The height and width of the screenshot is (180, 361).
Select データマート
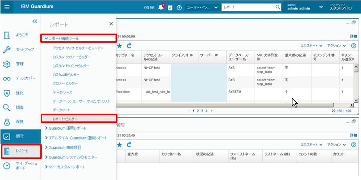click(61, 110)
